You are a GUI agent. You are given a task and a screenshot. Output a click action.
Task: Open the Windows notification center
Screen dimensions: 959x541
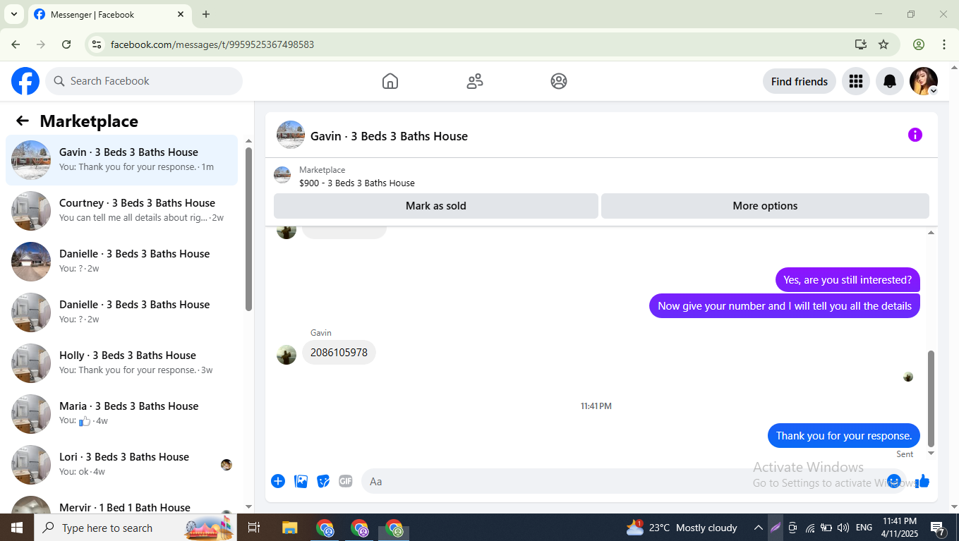coord(938,528)
